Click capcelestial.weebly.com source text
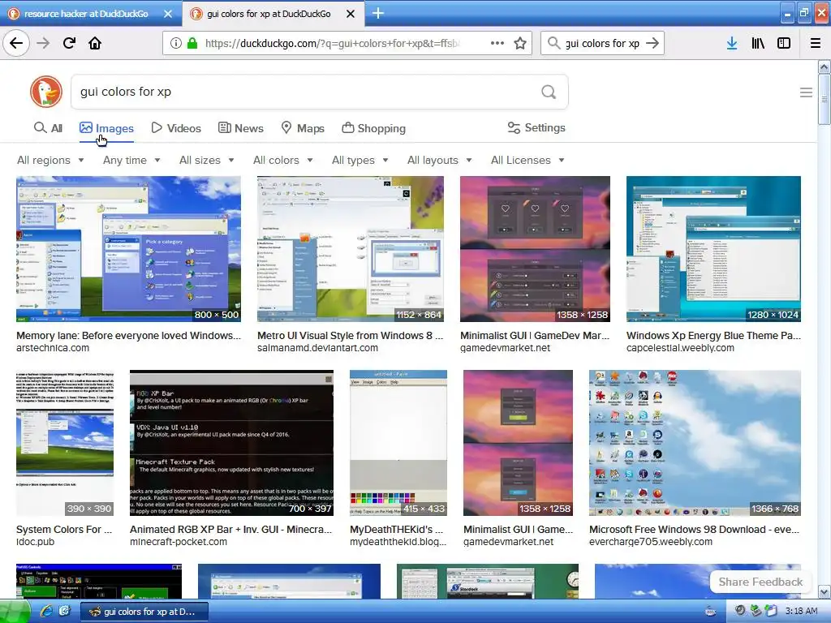831x623 pixels. tap(681, 348)
